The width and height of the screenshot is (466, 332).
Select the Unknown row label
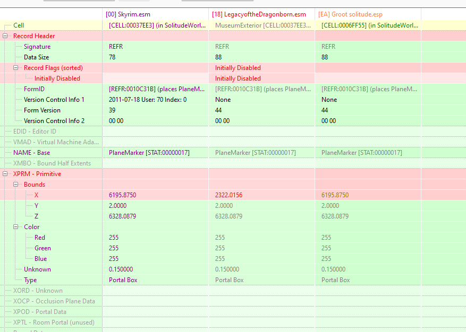click(37, 269)
